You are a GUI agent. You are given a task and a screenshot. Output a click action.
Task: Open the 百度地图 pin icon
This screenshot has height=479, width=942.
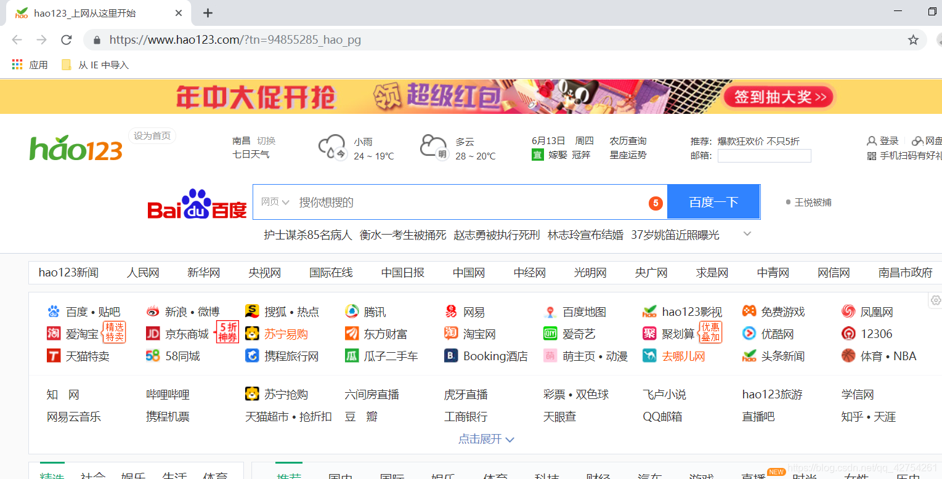click(550, 312)
